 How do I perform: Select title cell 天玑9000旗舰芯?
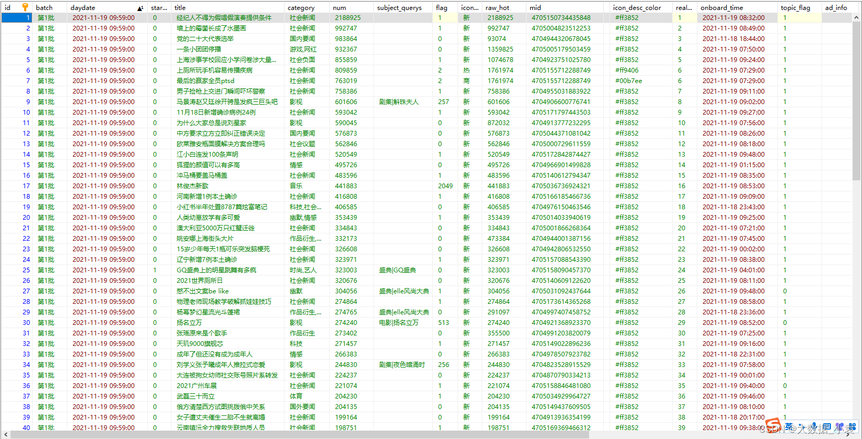pyautogui.click(x=200, y=344)
